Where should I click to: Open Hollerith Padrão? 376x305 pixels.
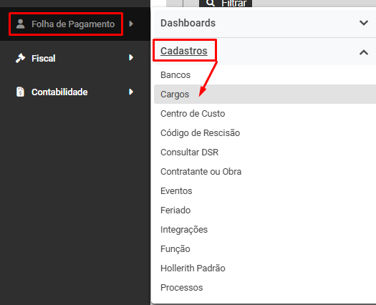(193, 268)
